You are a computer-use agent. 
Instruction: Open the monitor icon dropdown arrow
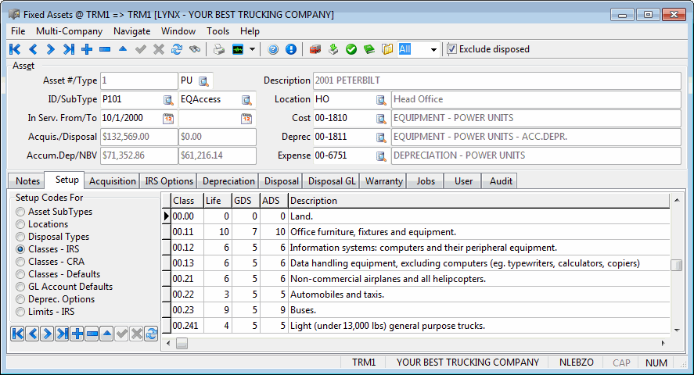pyautogui.click(x=253, y=49)
